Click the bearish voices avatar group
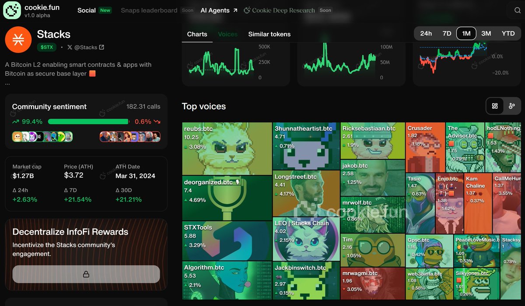Viewport: 525px width, 306px height. click(130, 137)
